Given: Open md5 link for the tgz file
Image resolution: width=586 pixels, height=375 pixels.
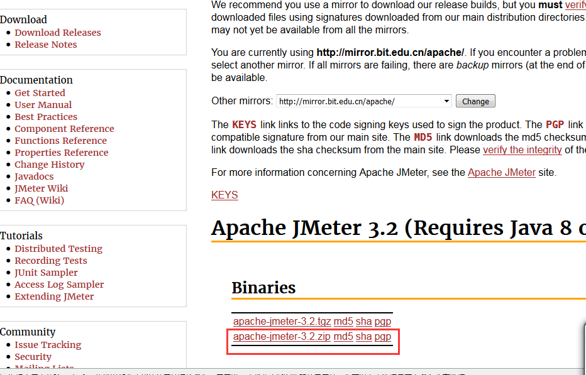Looking at the screenshot, I should pyautogui.click(x=343, y=321).
